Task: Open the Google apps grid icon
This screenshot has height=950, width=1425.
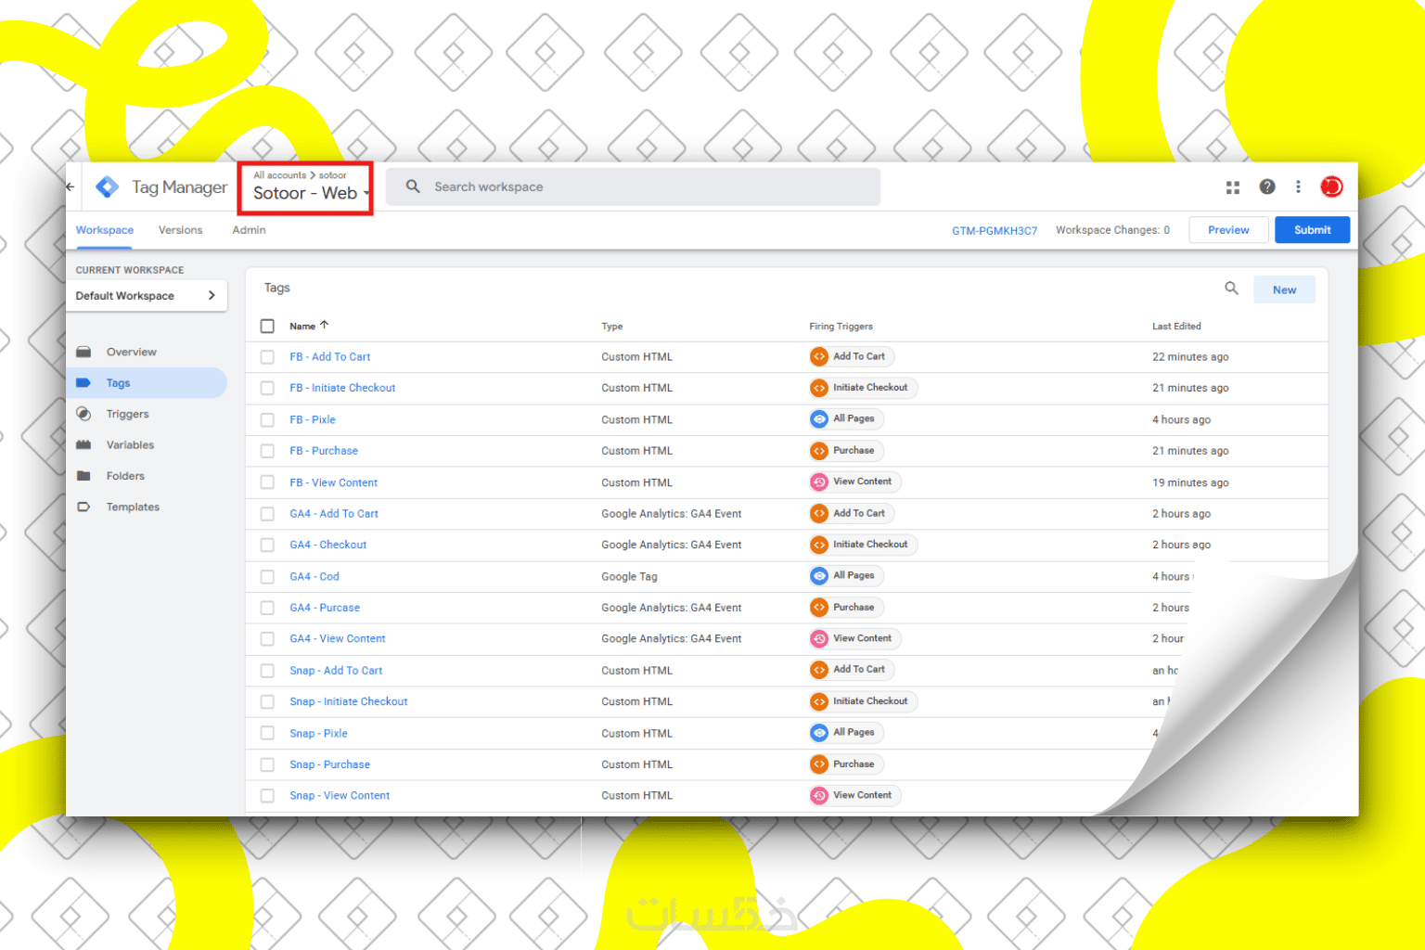Action: point(1232,187)
